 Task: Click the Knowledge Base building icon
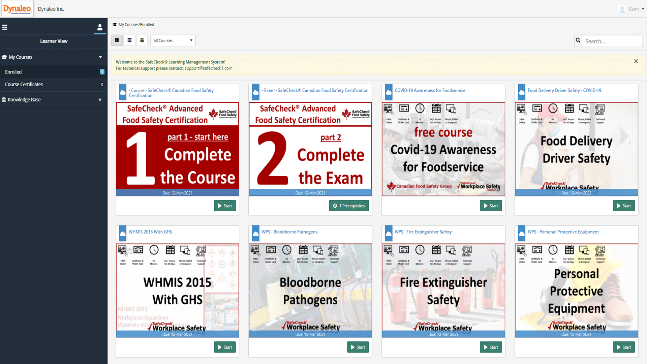point(4,99)
